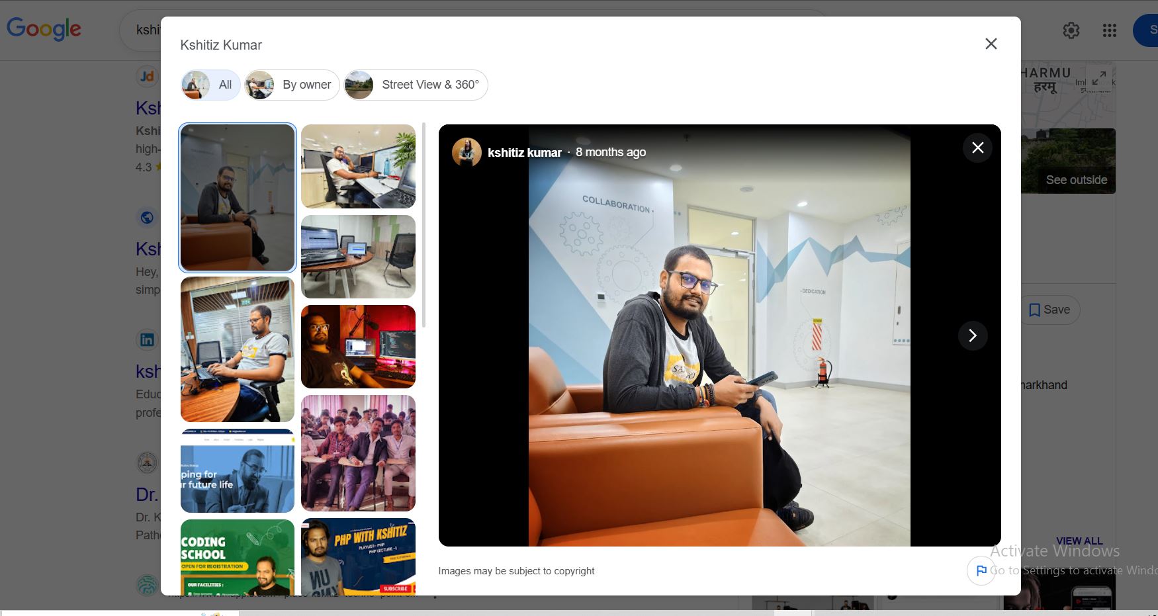Click See outside street view thumbnail
Image resolution: width=1158 pixels, height=616 pixels.
(x=1068, y=161)
